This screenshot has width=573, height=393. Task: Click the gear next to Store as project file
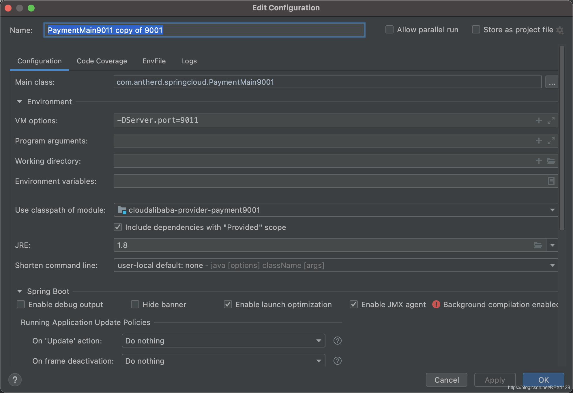coord(560,30)
